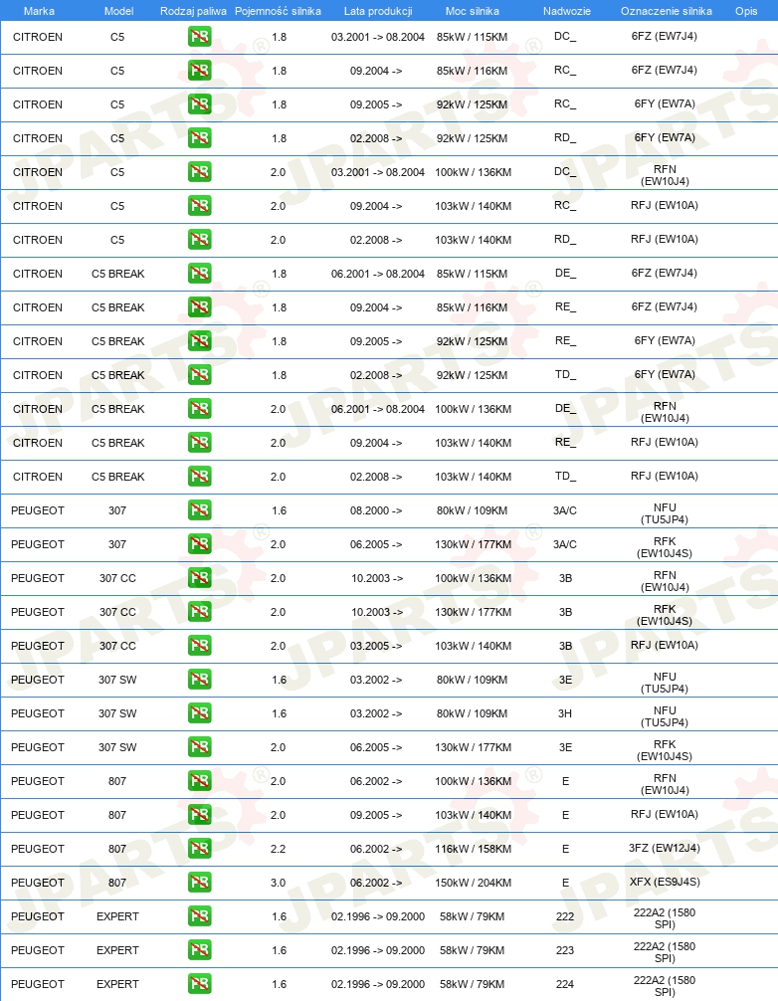The image size is (778, 1001).
Task: Click fuel icon for C5 BREAK 1.8 DE_ row
Action: pyautogui.click(x=200, y=274)
